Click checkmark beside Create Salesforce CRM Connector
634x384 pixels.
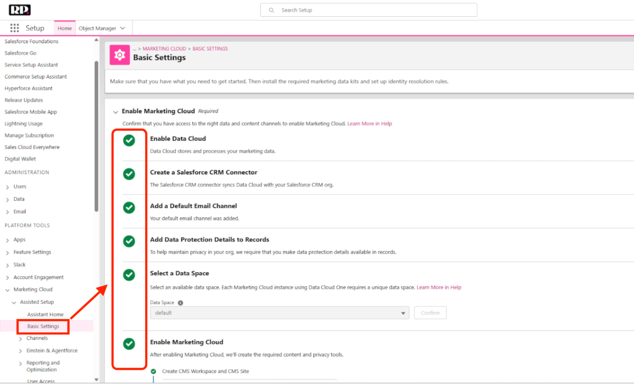point(129,174)
